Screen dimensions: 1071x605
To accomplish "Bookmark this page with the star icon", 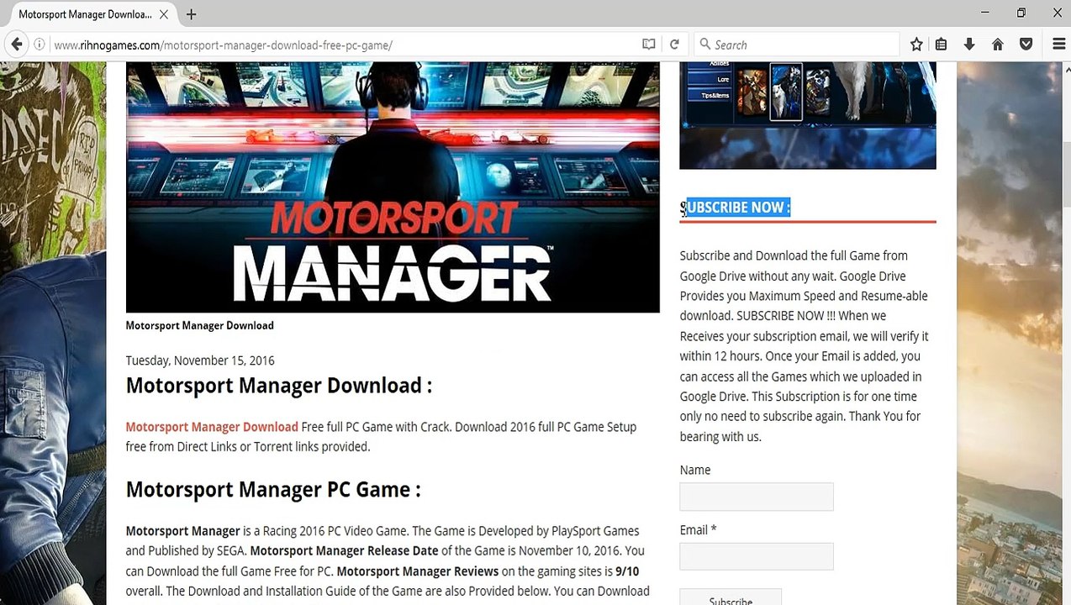I will [x=916, y=45].
